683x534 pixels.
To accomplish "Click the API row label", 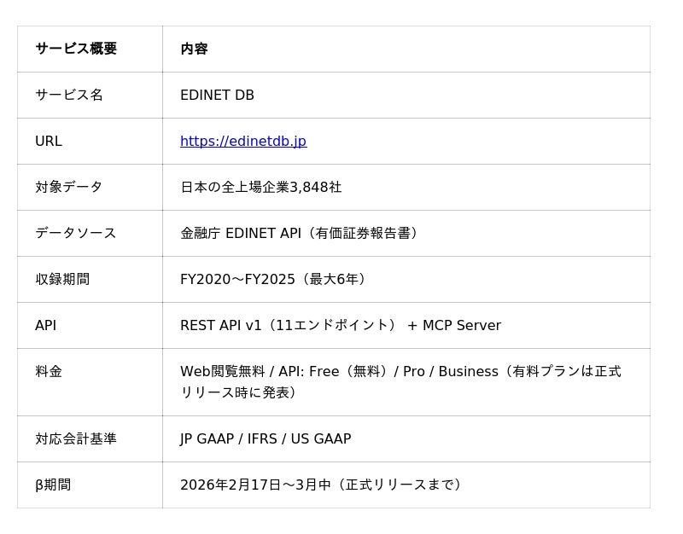I will pyautogui.click(x=46, y=326).
